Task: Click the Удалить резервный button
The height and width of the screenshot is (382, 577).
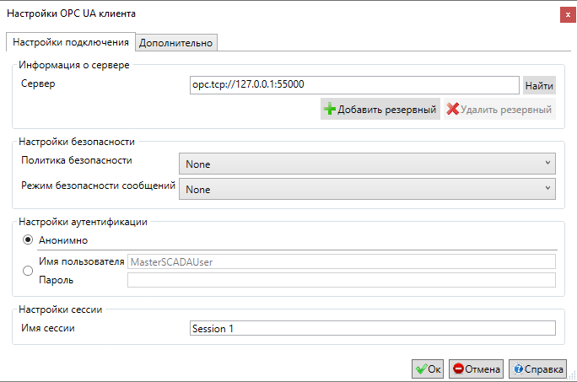Action: [499, 109]
